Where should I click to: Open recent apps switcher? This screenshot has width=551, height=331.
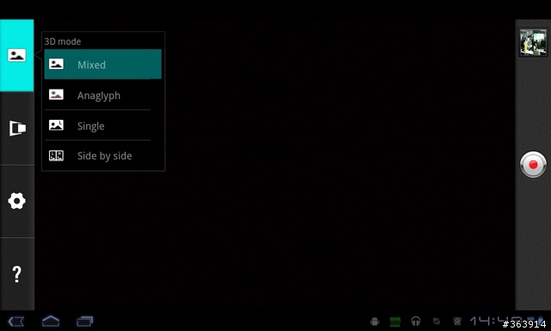click(x=84, y=322)
